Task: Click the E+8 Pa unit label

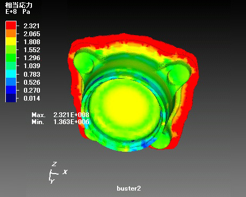Action: click(18, 12)
